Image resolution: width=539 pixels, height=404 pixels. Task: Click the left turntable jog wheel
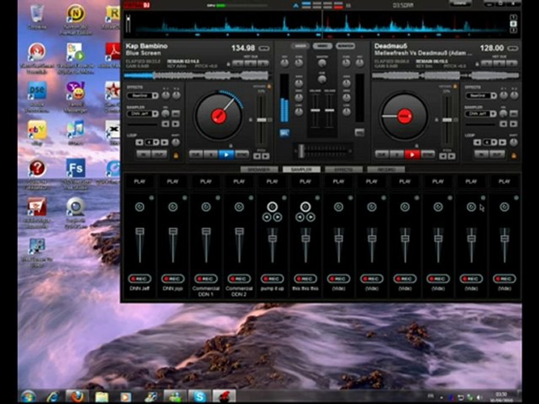[218, 116]
